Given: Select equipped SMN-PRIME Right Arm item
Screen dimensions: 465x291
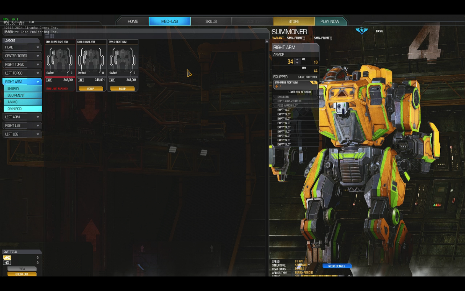Looking at the screenshot, I should (295, 85).
